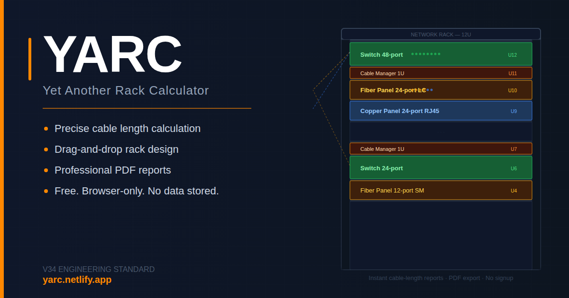Click Drag-and-drop rack design text

coord(117,149)
